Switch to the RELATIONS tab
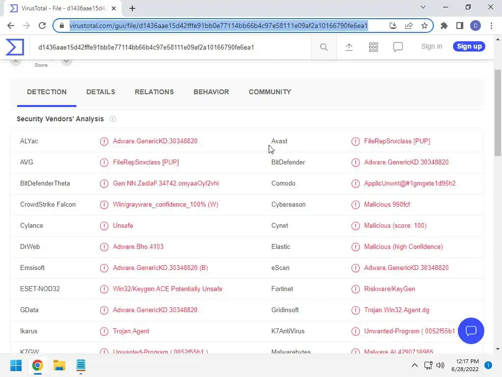Image resolution: width=502 pixels, height=377 pixels. click(154, 92)
